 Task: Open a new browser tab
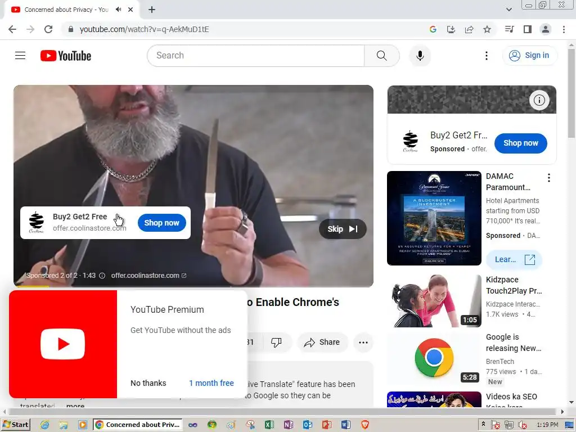coord(152,10)
